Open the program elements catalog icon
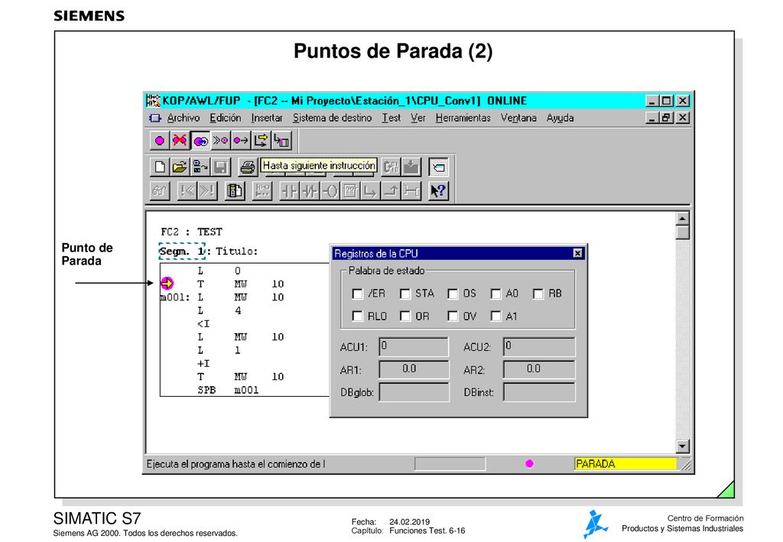This screenshot has height=542, width=783. tap(235, 190)
